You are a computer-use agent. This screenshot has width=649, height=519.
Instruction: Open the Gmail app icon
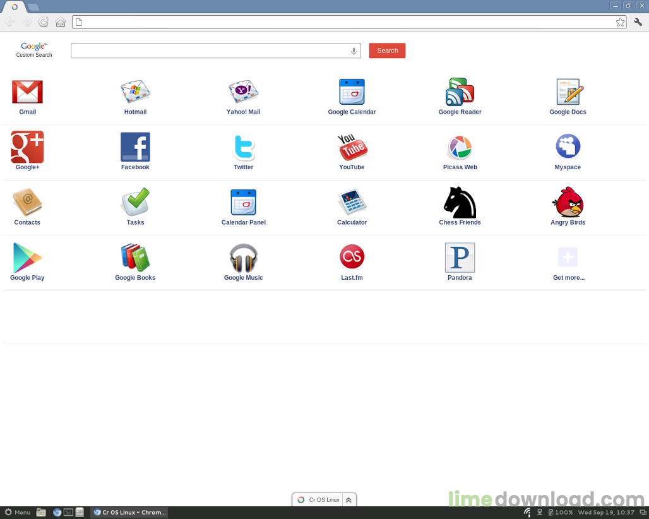(27, 92)
